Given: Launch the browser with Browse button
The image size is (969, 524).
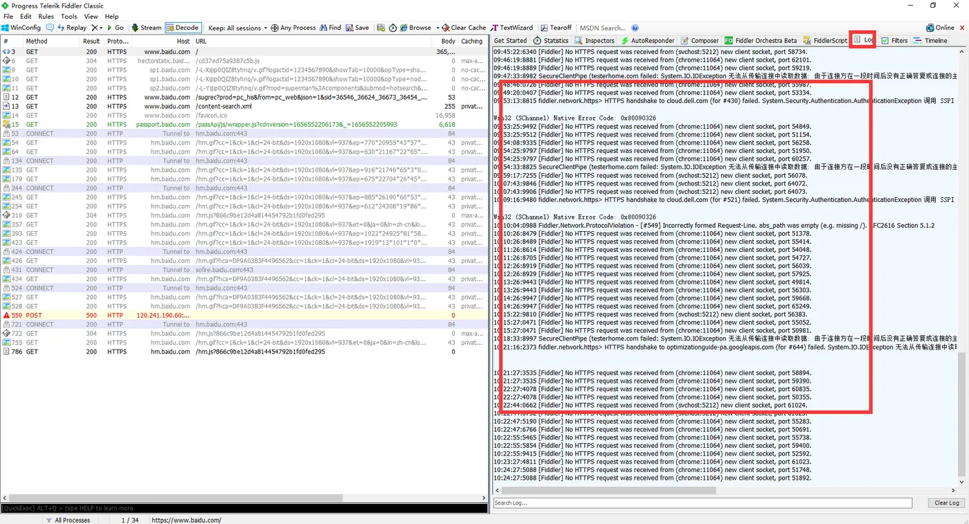Looking at the screenshot, I should click(x=415, y=28).
